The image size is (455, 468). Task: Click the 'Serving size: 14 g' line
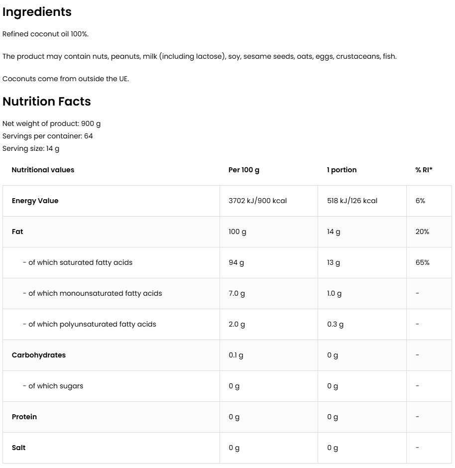[31, 148]
